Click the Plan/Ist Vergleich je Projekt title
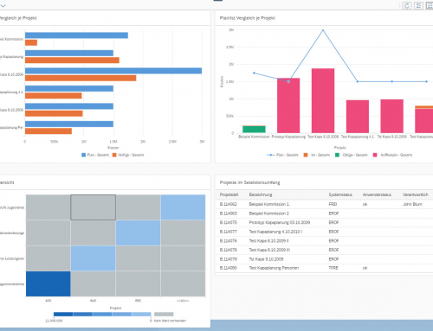Image resolution: width=433 pixels, height=331 pixels. pos(248,18)
